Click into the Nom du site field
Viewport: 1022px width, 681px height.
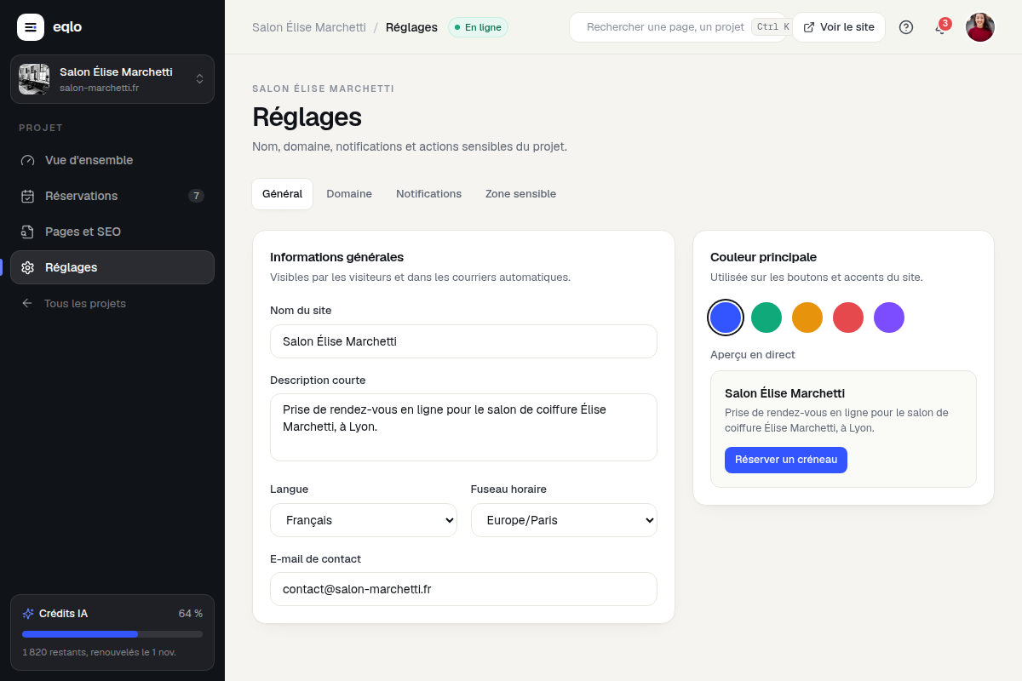click(463, 341)
